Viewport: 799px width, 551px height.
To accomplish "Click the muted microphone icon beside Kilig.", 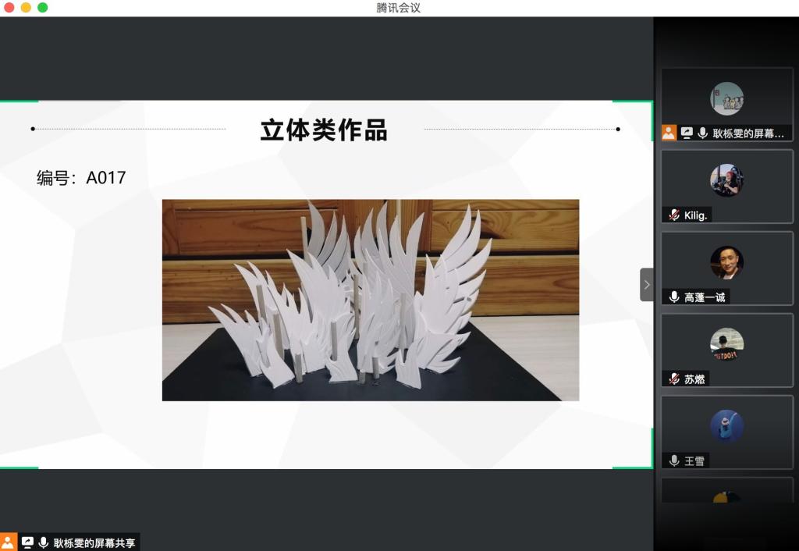I will [674, 215].
